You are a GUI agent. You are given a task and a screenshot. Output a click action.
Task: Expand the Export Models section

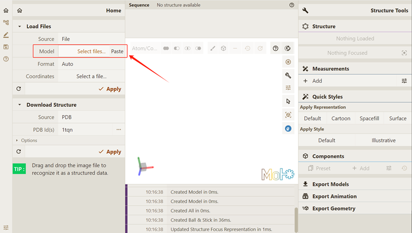coord(330,184)
